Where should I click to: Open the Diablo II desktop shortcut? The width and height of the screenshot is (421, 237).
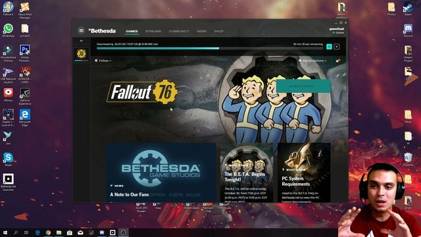[9, 118]
